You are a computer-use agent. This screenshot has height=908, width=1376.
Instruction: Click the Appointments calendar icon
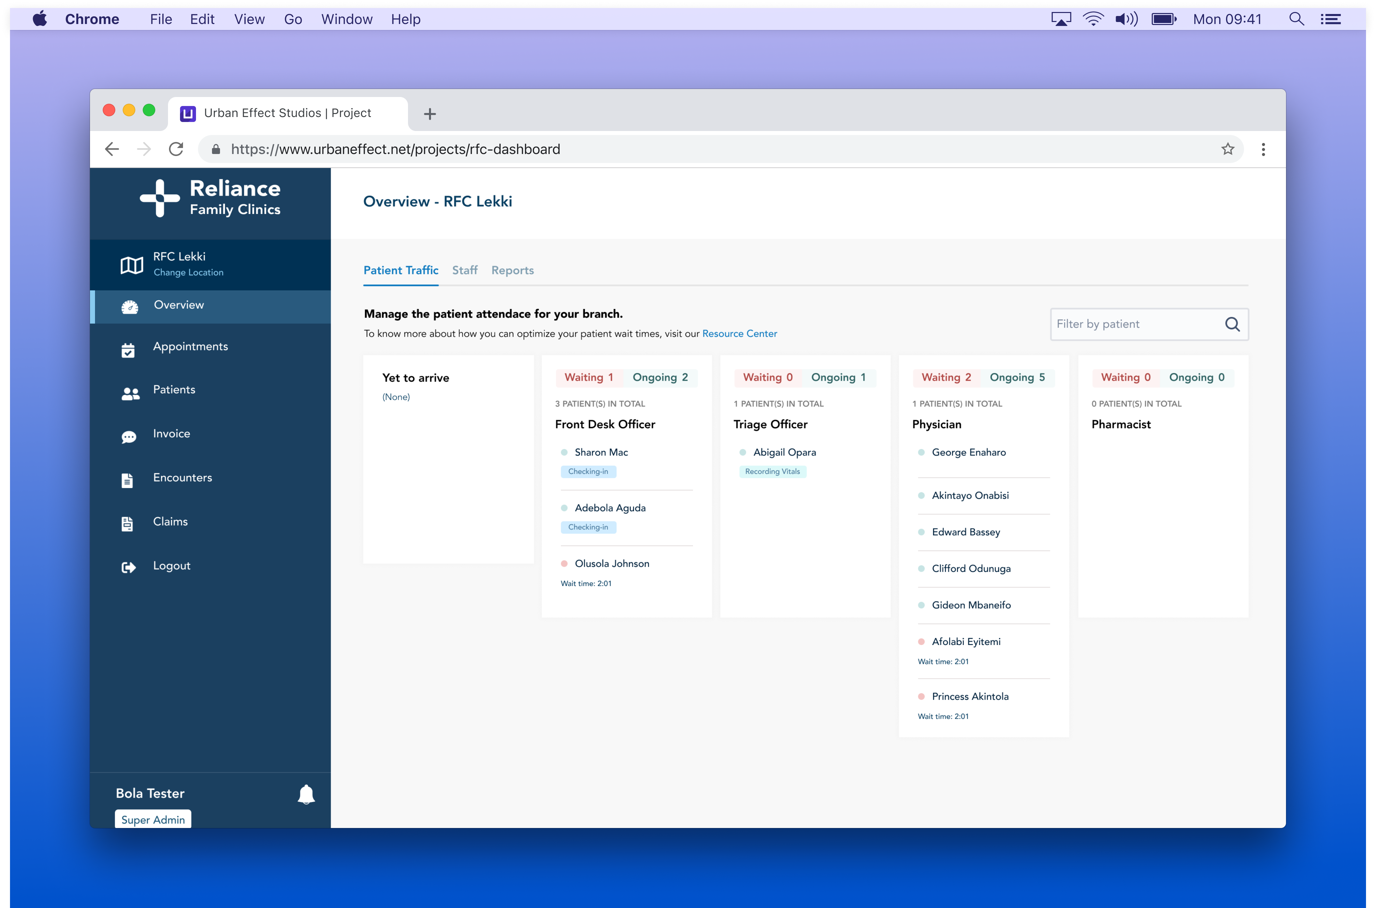(x=128, y=350)
